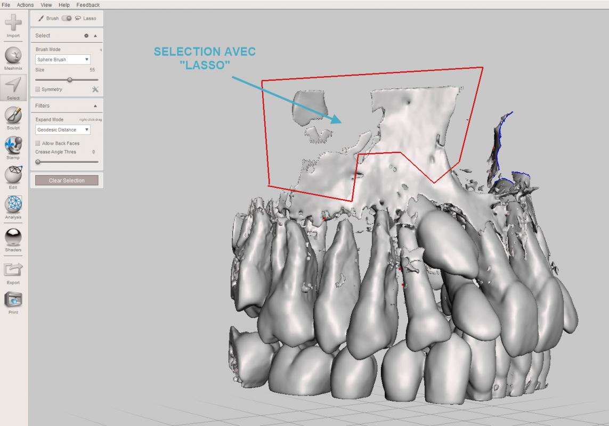Open the Sculpt tool

pos(13,118)
